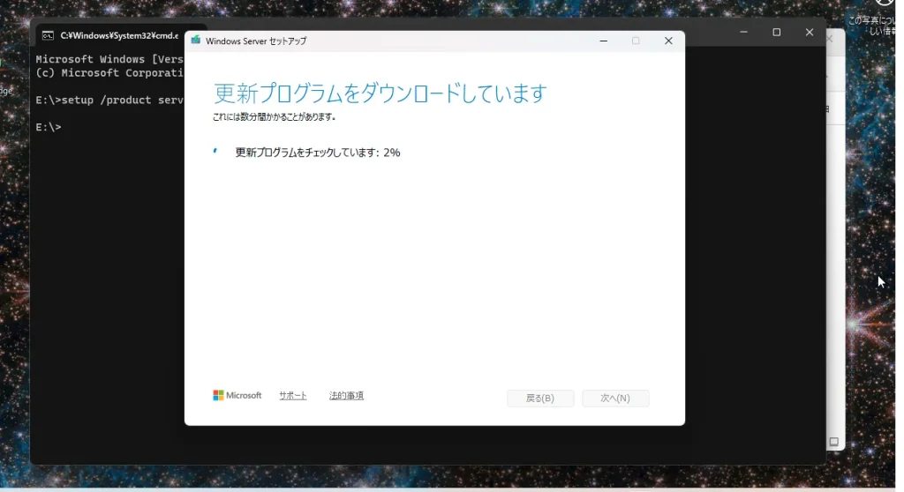Click the C:\Windows\System32\cmd.exe title text
Viewport: 904px width, 492px height.
[119, 36]
